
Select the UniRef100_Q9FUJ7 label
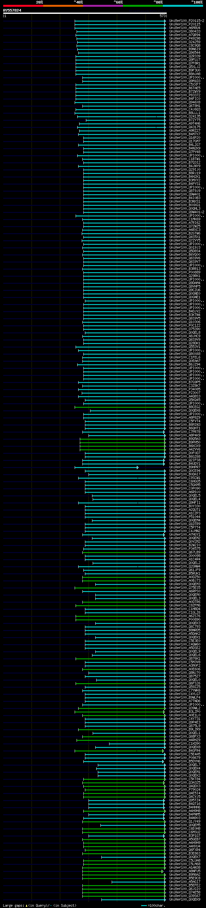(185, 60)
